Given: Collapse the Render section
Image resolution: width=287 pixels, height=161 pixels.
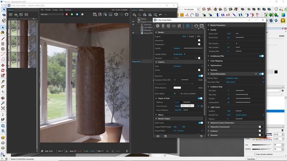Looking at the screenshot, I should tap(156, 32).
